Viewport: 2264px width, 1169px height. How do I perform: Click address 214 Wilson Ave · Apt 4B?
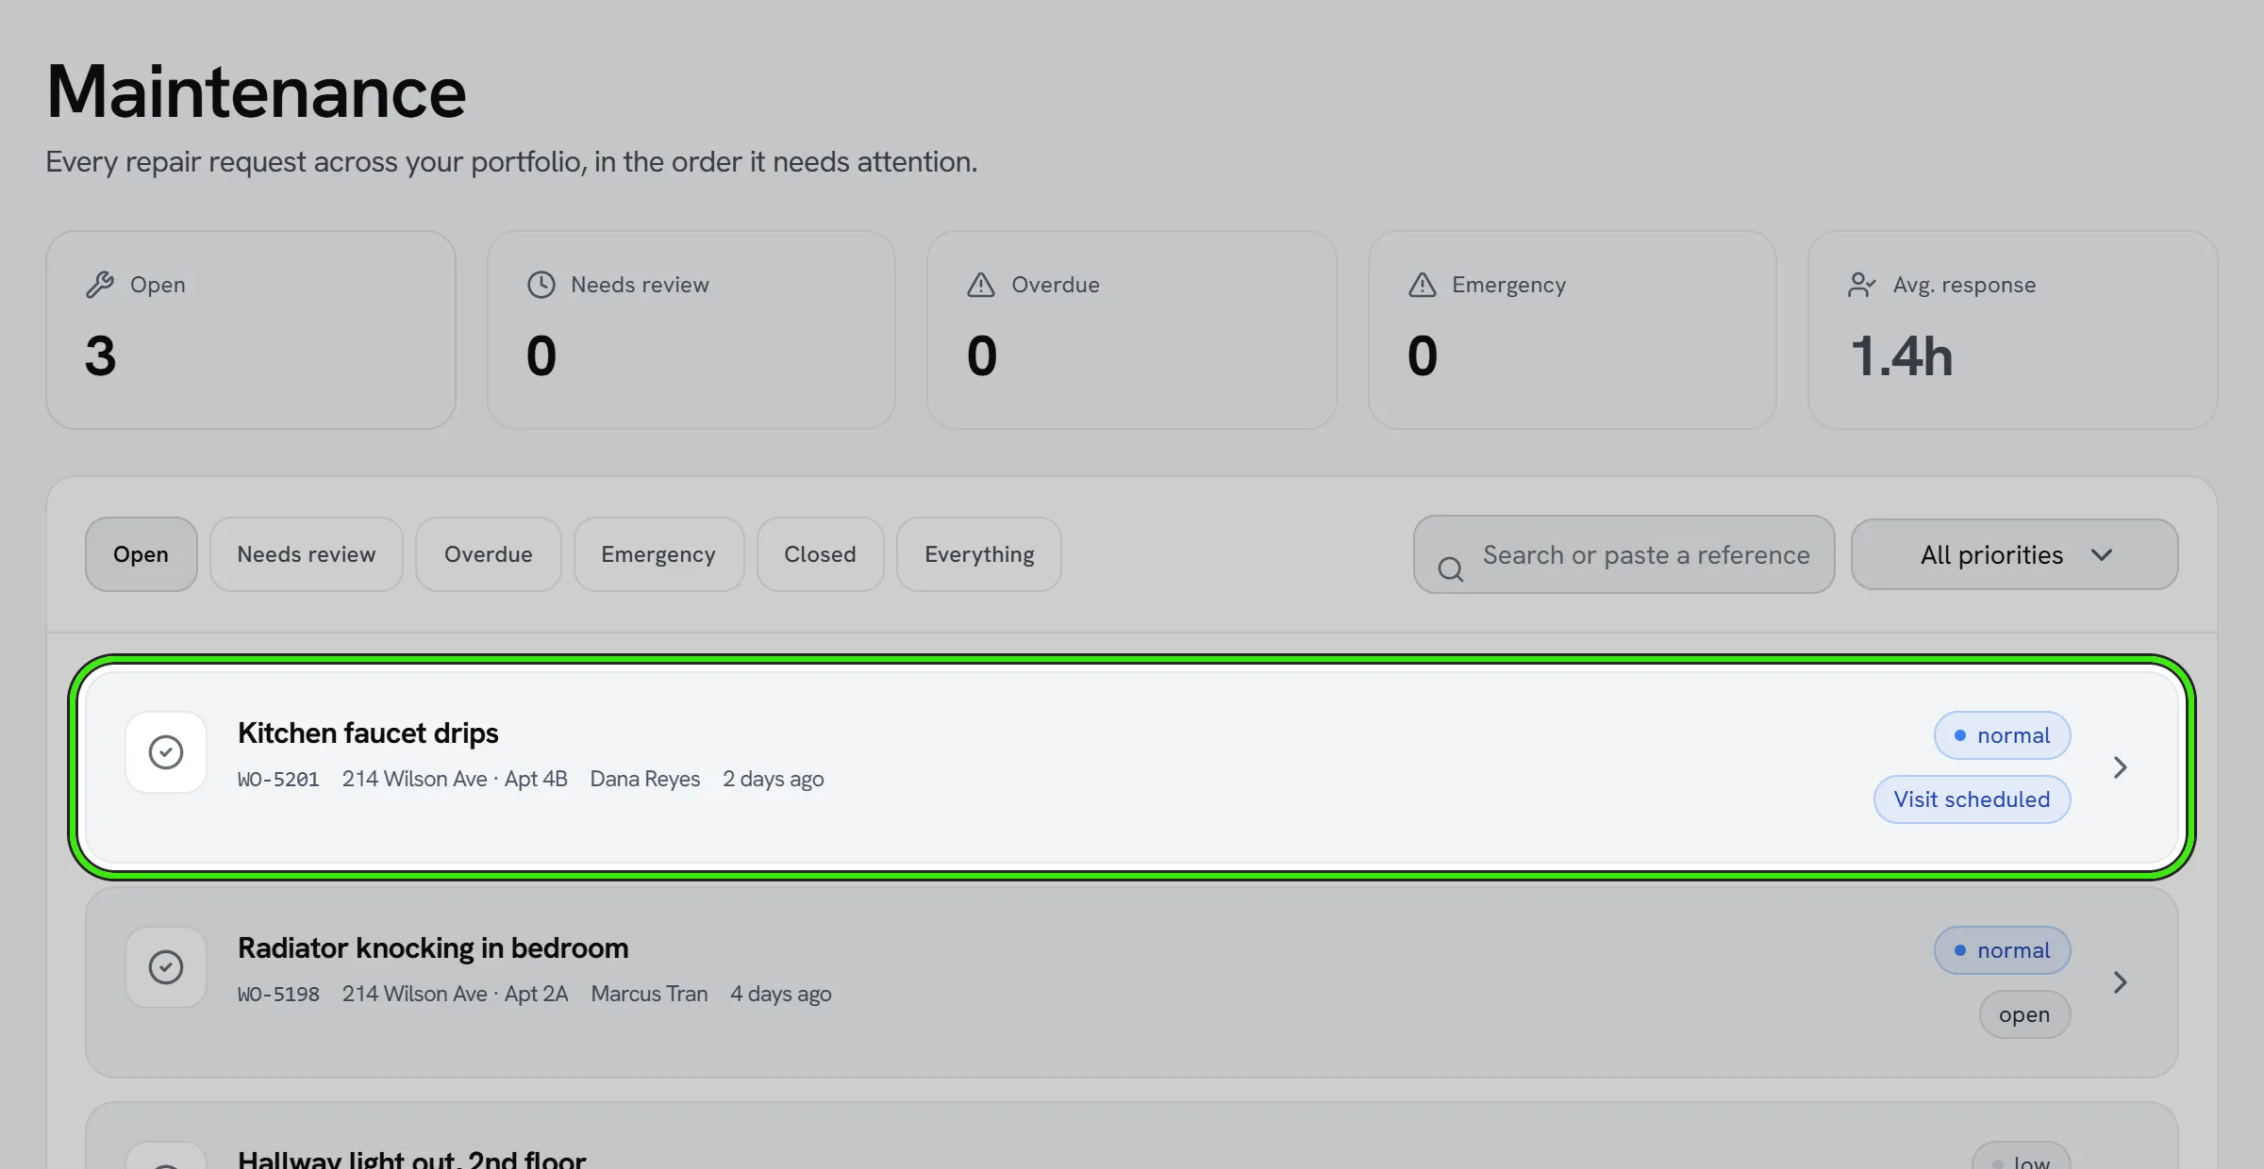coord(455,779)
